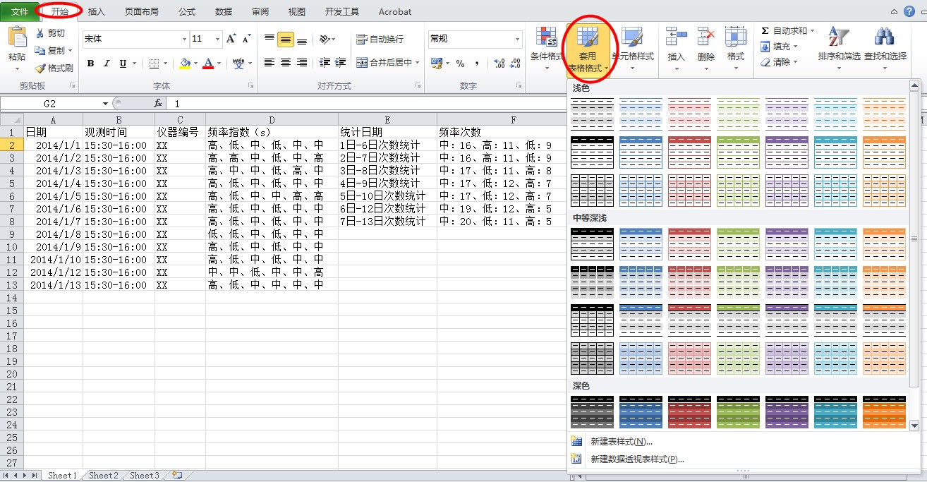Click the 剪切 scissors icon
Screen dimensions: 927x482
tap(40, 33)
